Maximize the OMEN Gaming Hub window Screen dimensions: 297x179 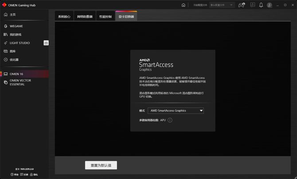pos(285,5)
